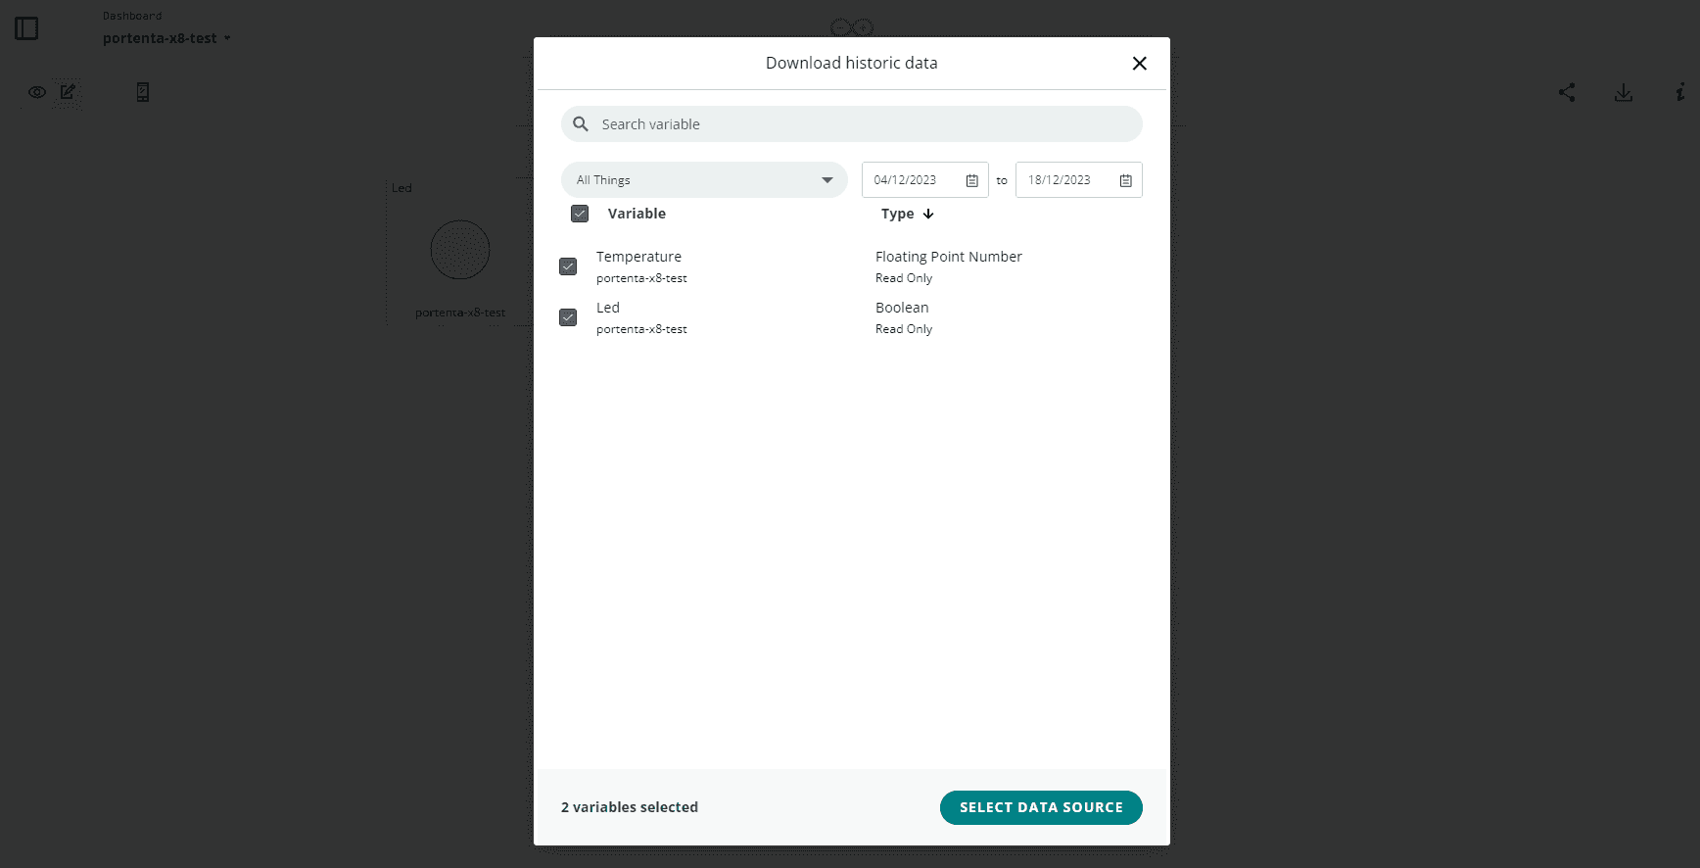This screenshot has width=1700, height=868.
Task: Click the search magnifier icon
Action: pyautogui.click(x=581, y=124)
